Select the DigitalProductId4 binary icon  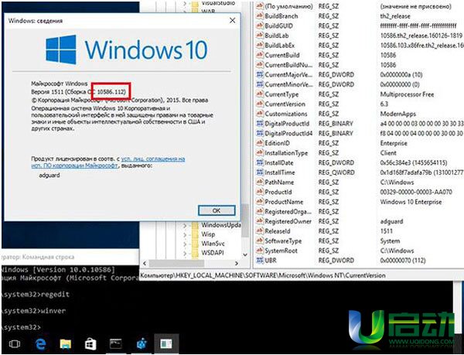260,133
